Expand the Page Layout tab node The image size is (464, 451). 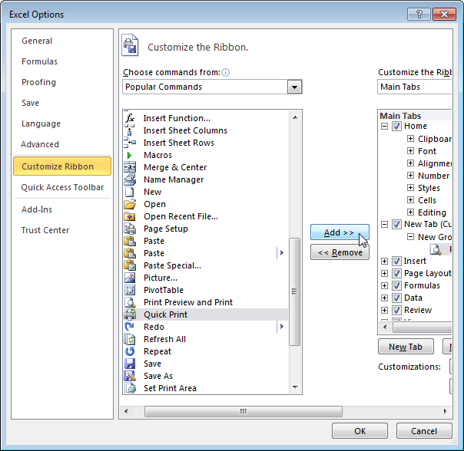coord(384,273)
